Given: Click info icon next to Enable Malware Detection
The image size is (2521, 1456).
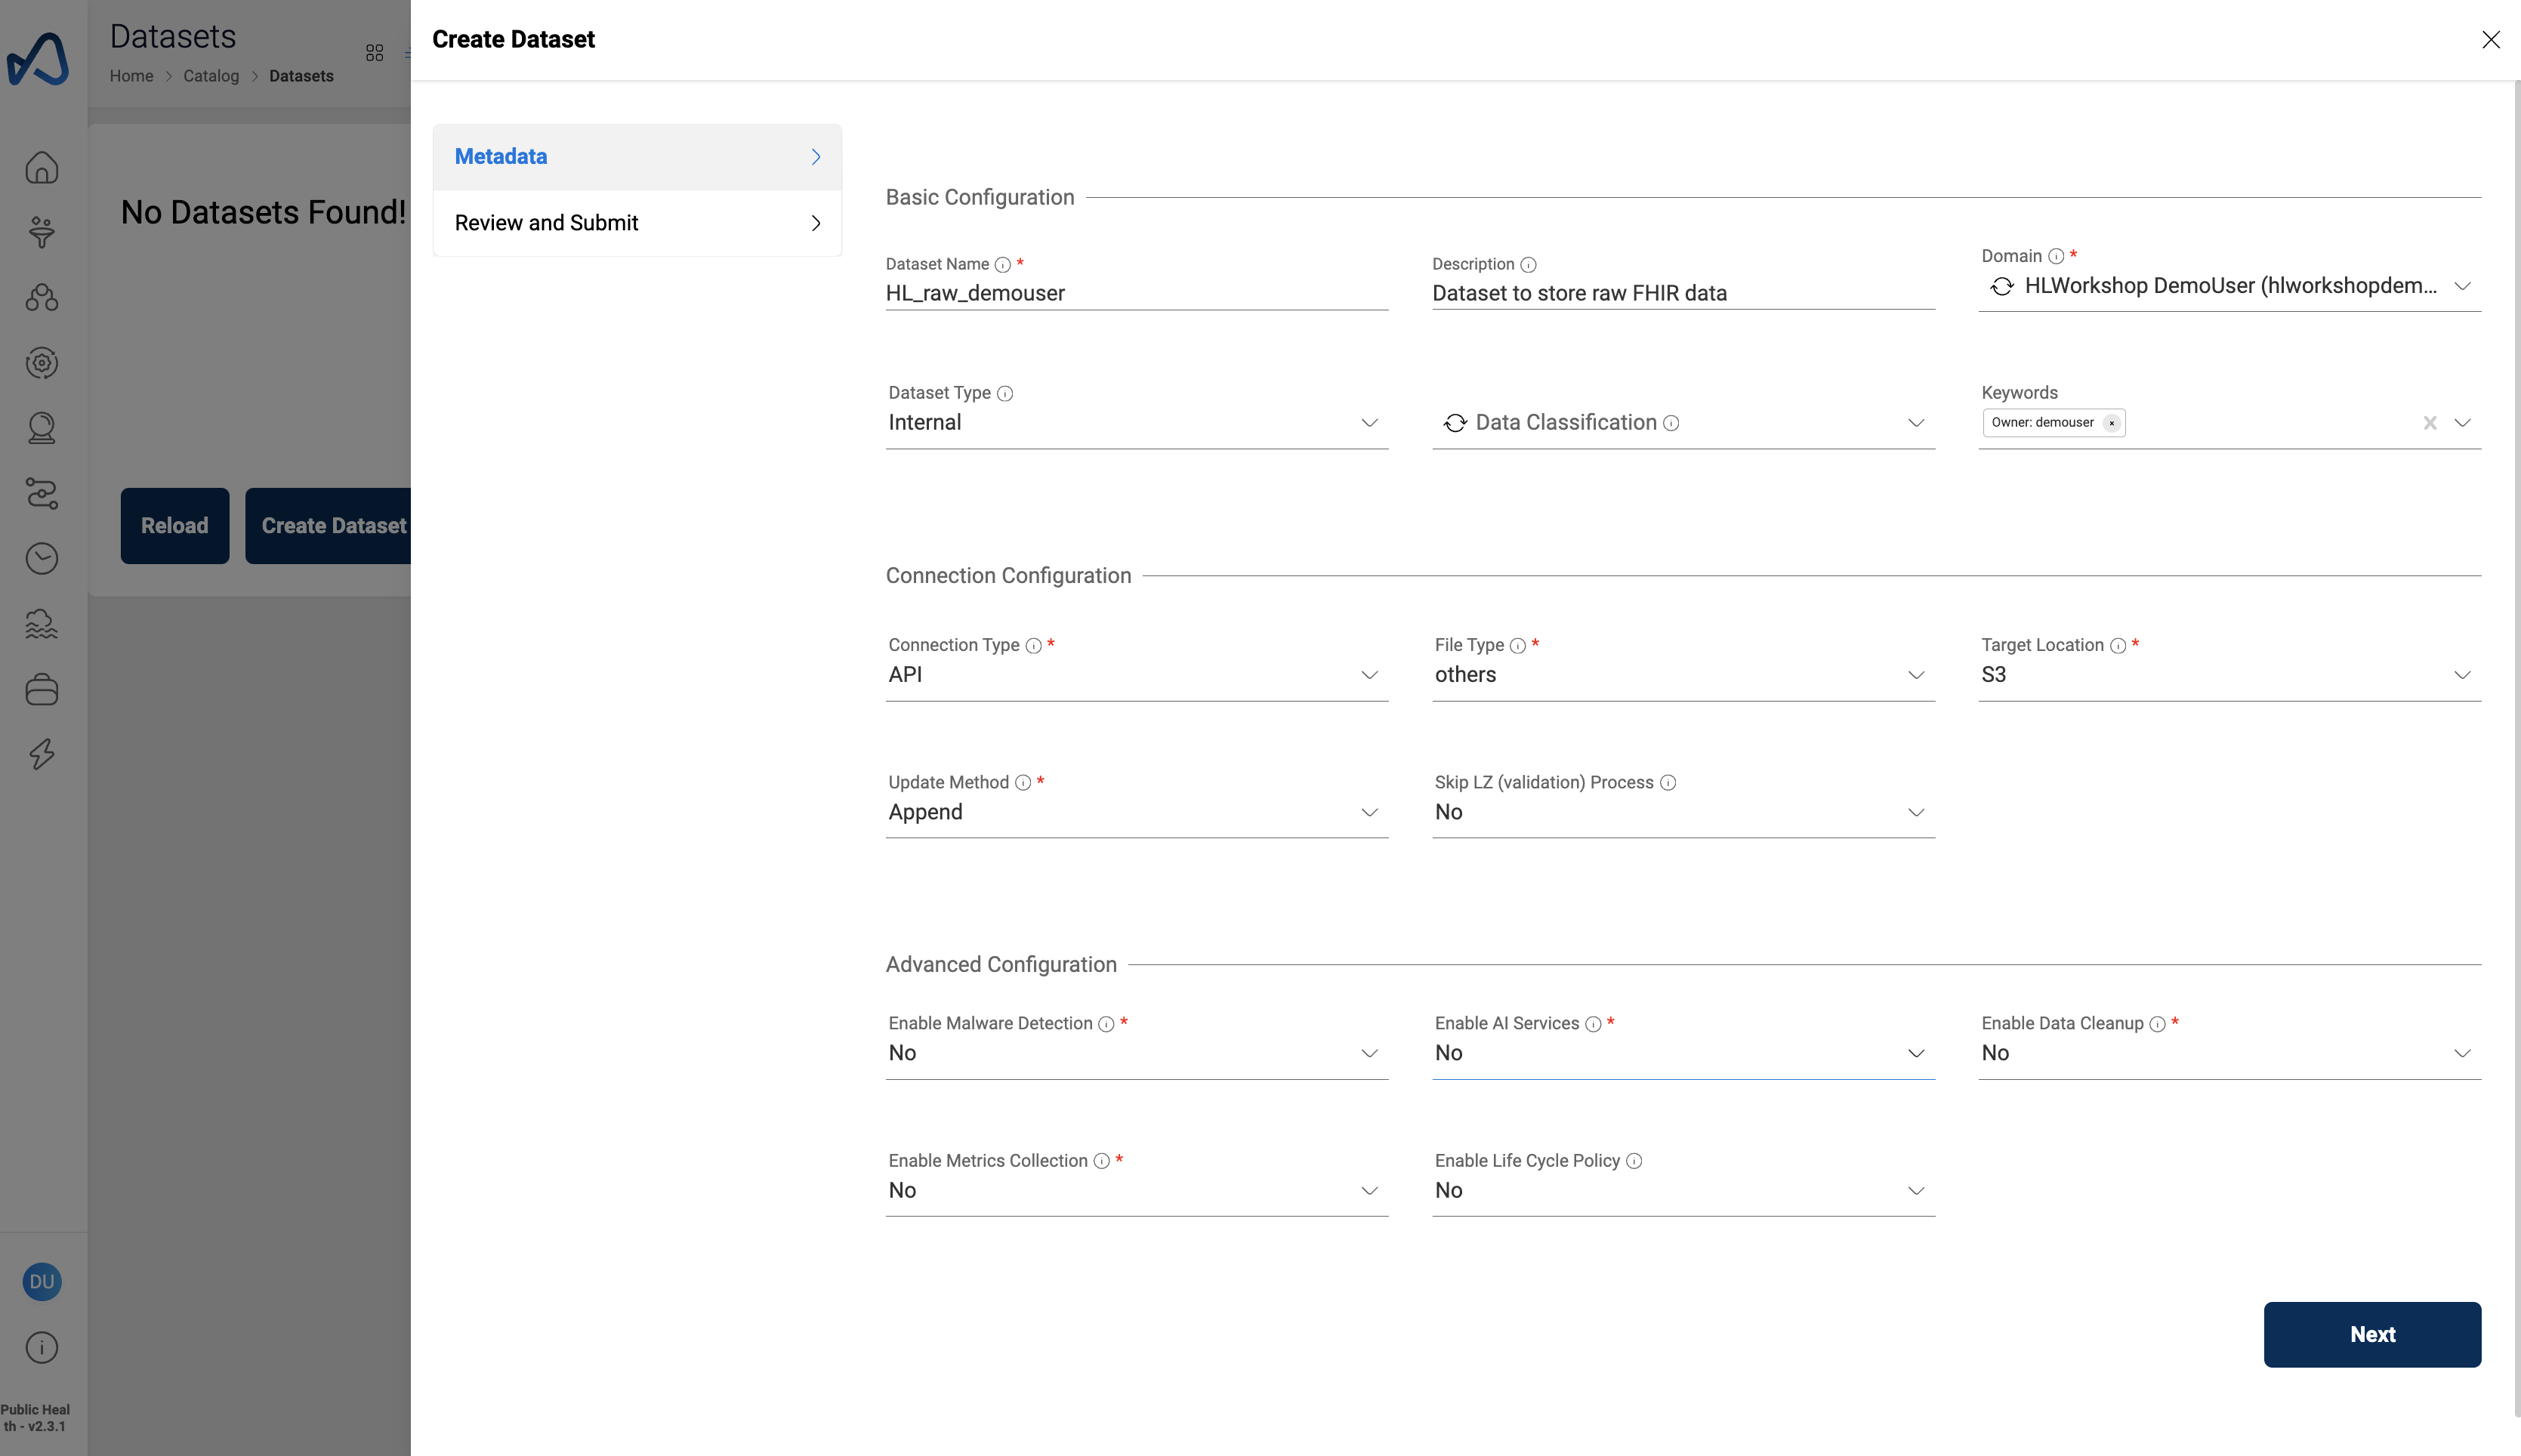Looking at the screenshot, I should (1106, 1024).
